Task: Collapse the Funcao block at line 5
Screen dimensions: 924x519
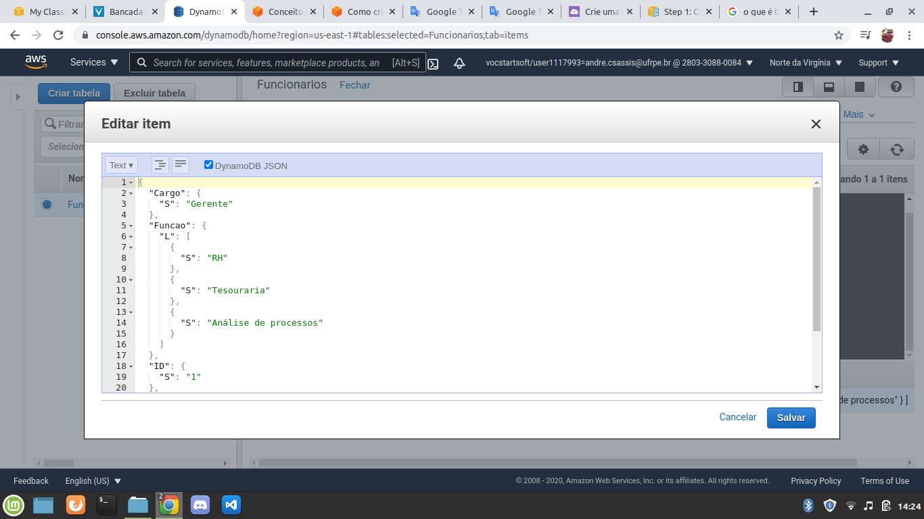Action: pyautogui.click(x=131, y=226)
